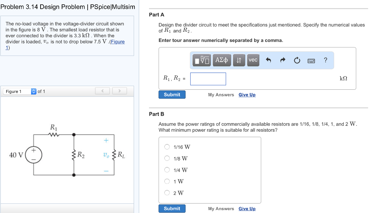The width and height of the screenshot is (374, 213).
Task: Reset the answer field with the circular arrow
Action: tap(297, 60)
